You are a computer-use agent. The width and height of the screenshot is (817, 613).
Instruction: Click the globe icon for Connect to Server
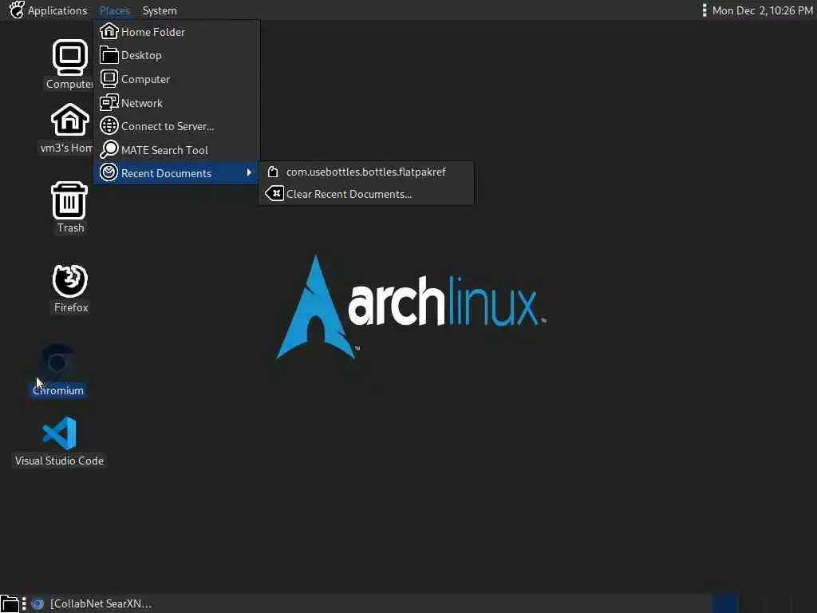pyautogui.click(x=109, y=125)
